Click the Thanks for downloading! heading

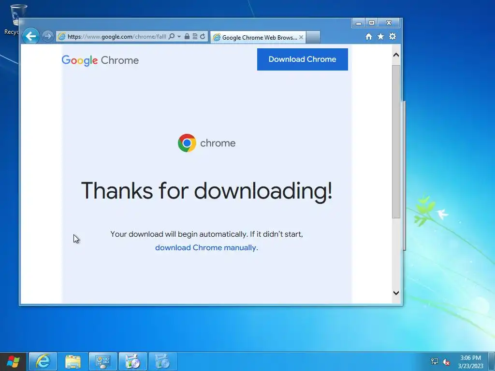coord(207,191)
